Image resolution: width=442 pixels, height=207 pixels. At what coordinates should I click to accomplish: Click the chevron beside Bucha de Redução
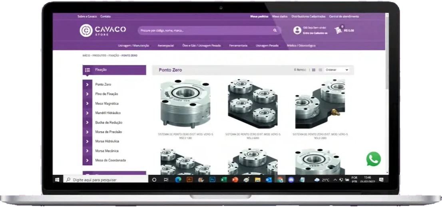88,122
